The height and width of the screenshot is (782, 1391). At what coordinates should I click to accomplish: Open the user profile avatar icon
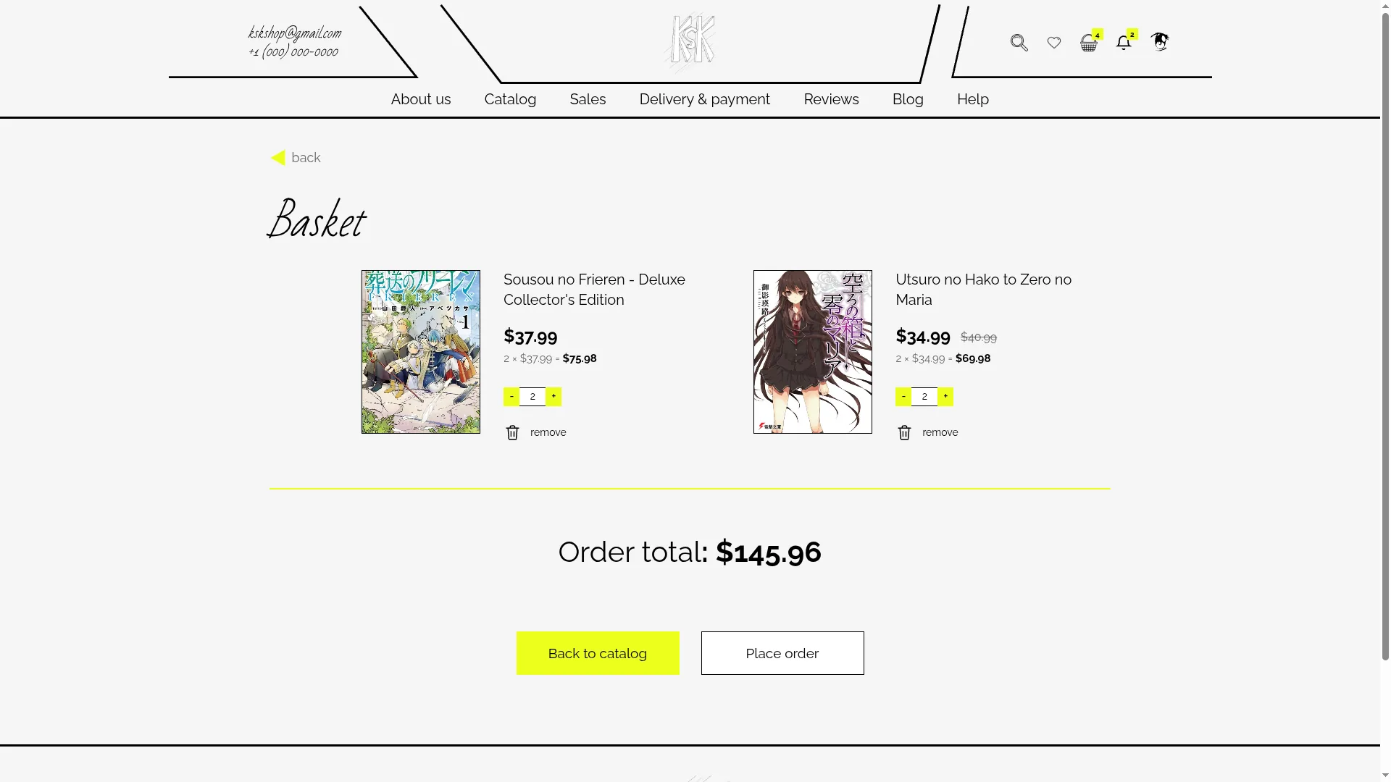pyautogui.click(x=1160, y=42)
